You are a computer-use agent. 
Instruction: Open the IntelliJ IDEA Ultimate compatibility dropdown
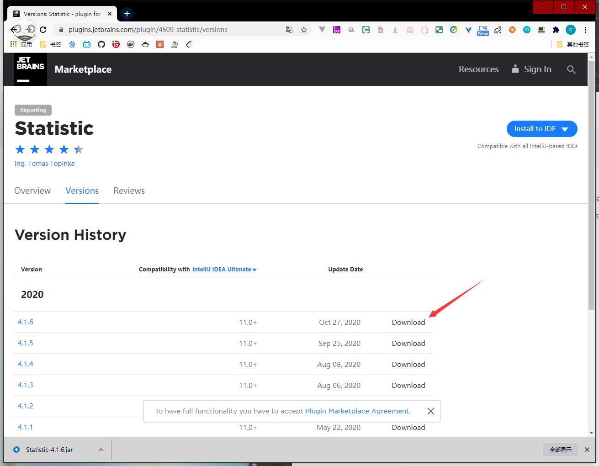pyautogui.click(x=224, y=270)
